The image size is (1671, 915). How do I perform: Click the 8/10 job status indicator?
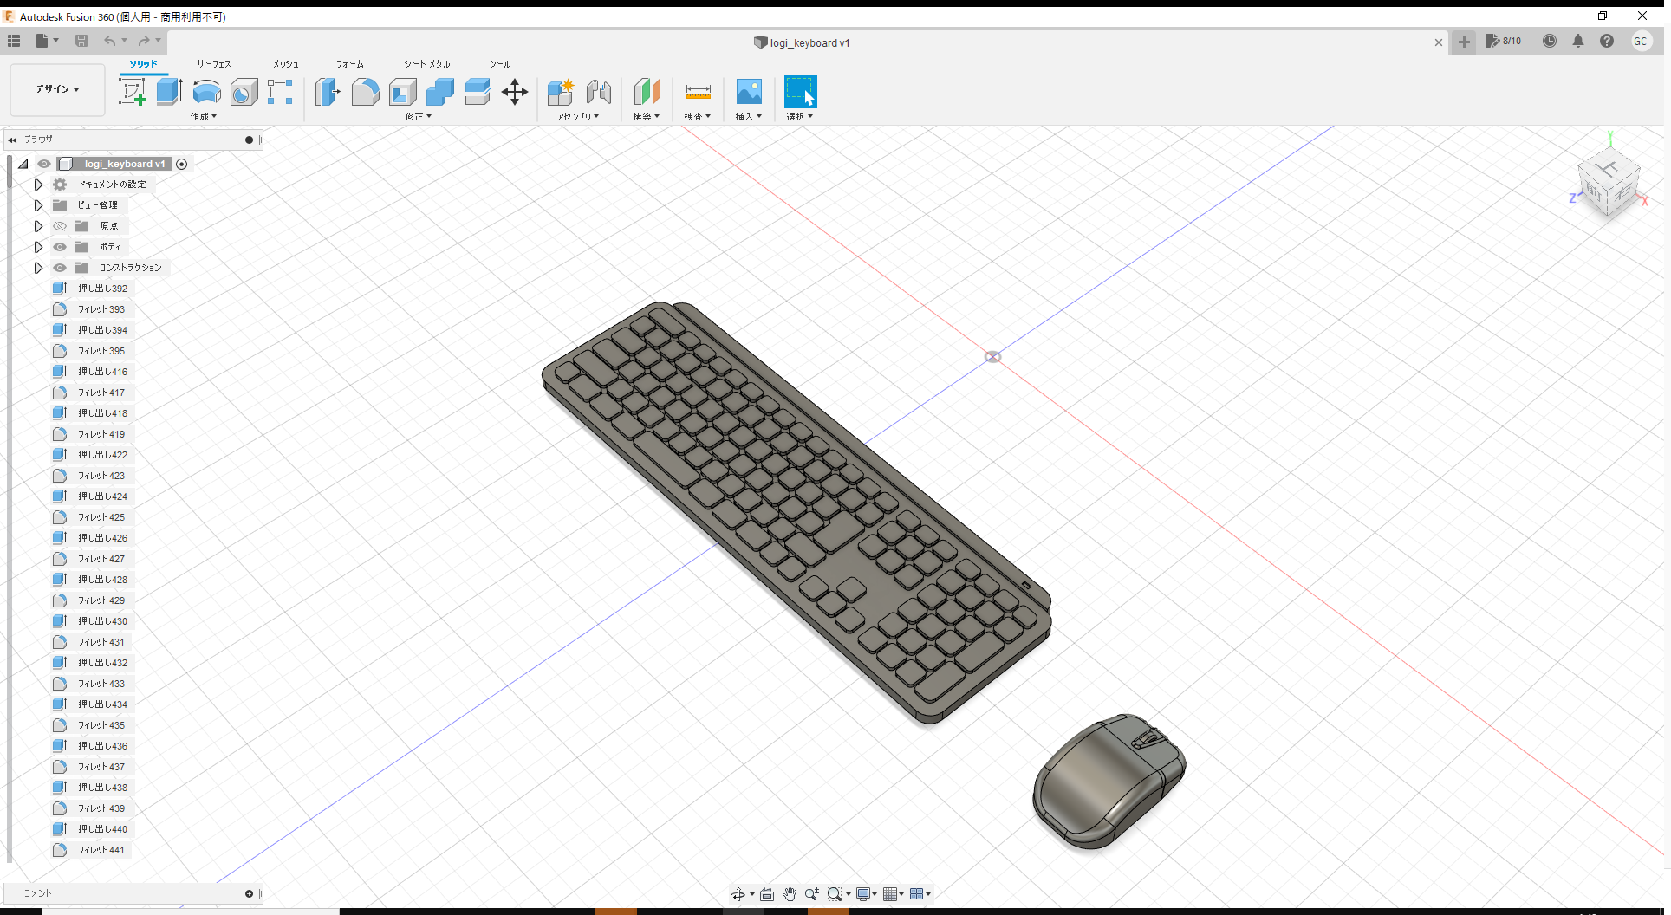(x=1504, y=41)
